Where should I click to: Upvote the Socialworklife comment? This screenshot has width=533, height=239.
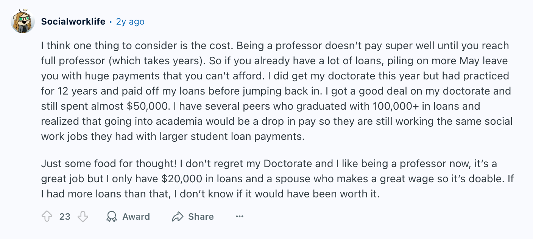click(47, 217)
